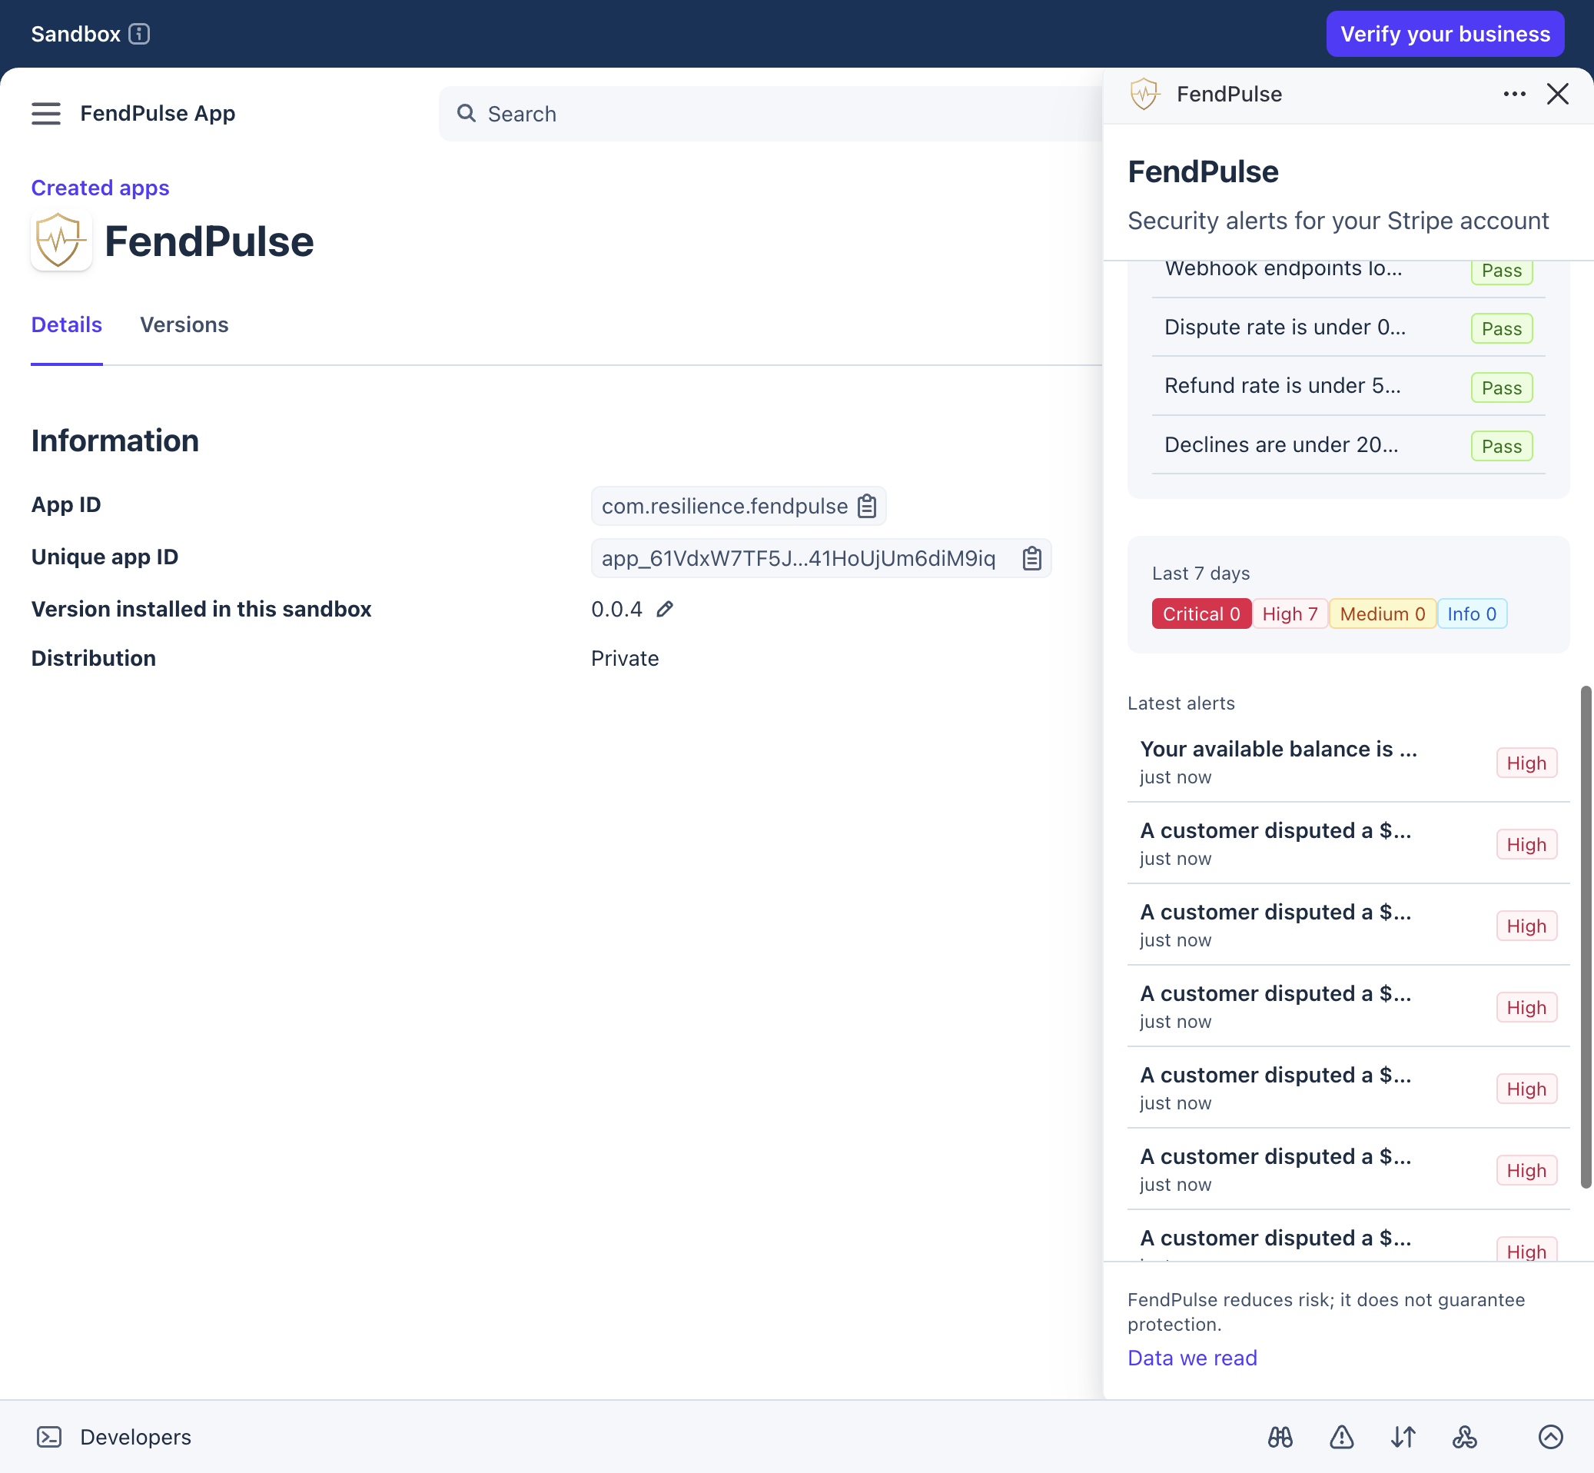This screenshot has width=1594, height=1473.
Task: Click the High 7 severity badge
Action: pos(1290,613)
